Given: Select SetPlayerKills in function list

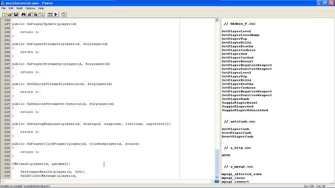Looking at the screenshot, I should [x=236, y=80].
